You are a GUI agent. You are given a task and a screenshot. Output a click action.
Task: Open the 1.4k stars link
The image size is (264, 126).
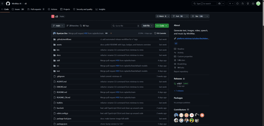point(181,60)
